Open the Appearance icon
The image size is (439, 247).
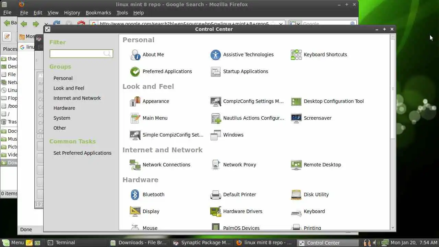[x=135, y=101]
